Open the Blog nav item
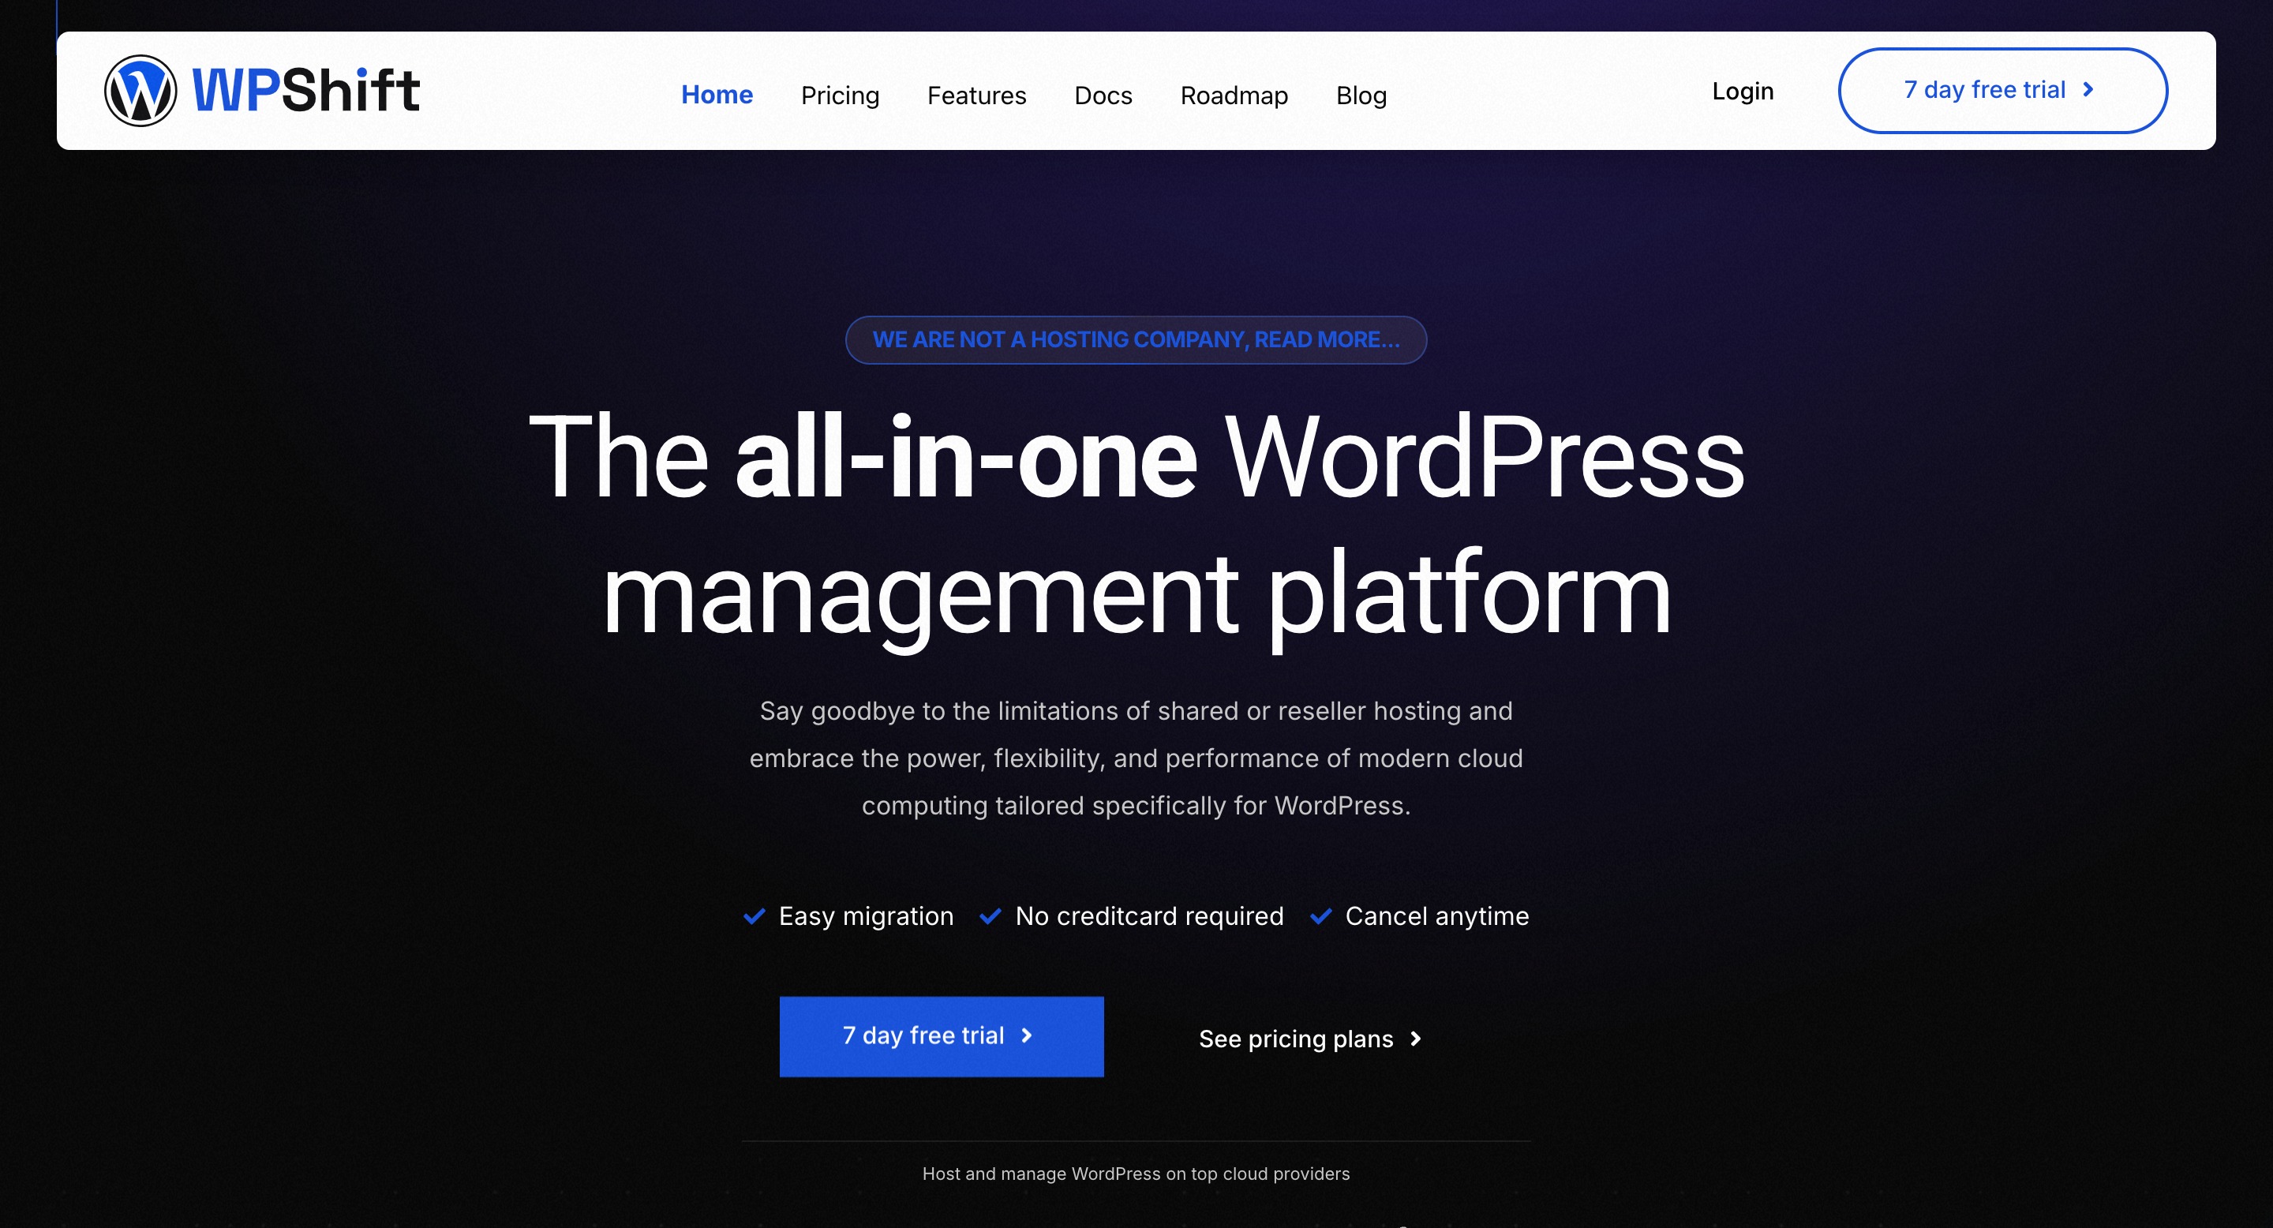Screen dimensions: 2273x1228 1361,95
